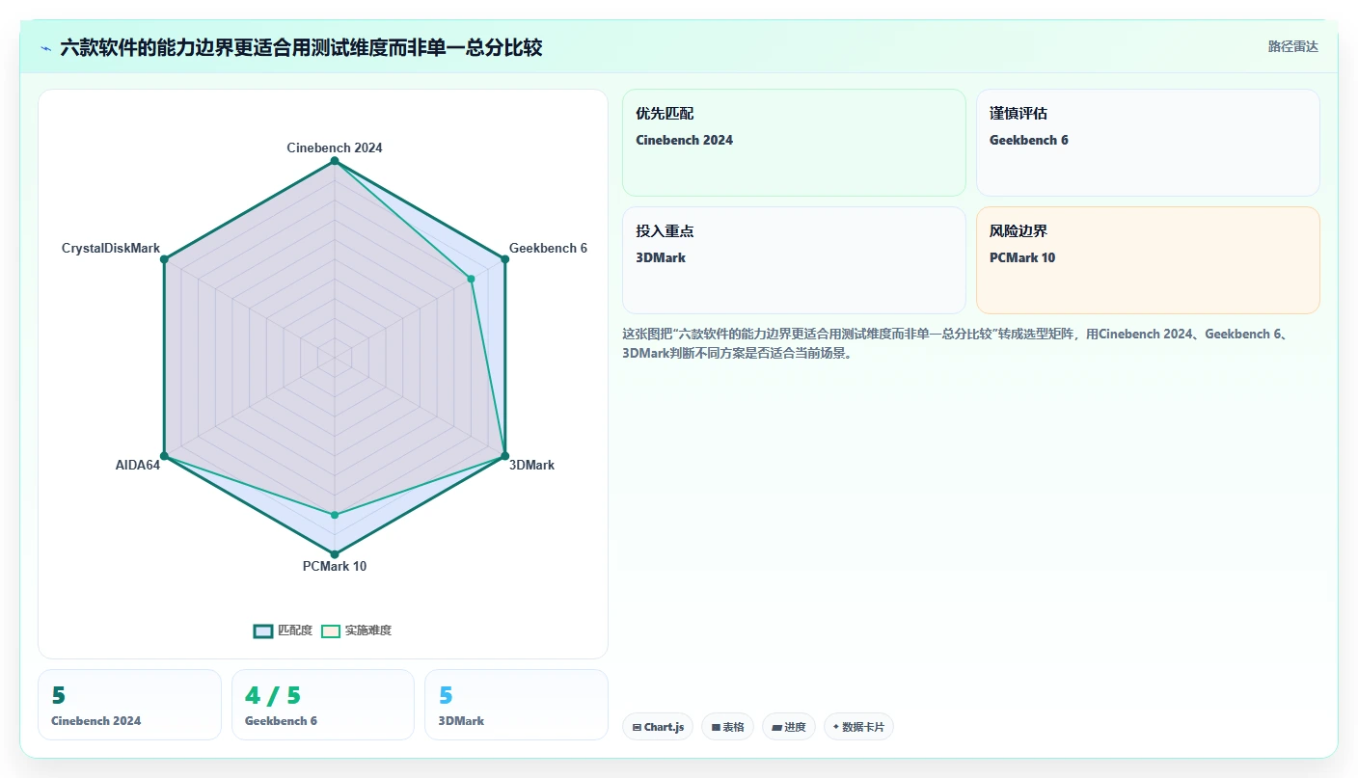The height and width of the screenshot is (778, 1358).
Task: Click the PCMark 10 radar axis label
Action: click(335, 566)
